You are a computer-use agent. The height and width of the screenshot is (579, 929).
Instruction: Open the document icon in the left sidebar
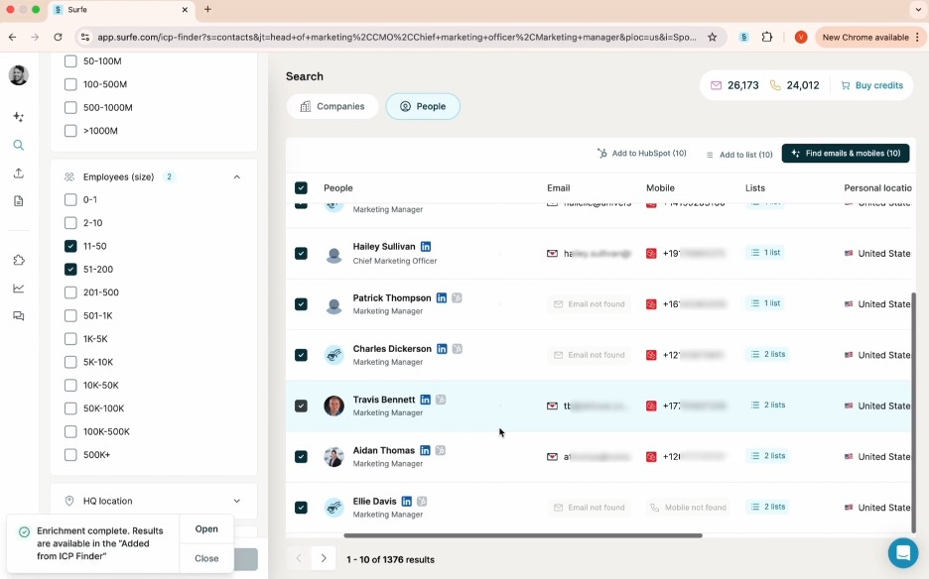point(20,200)
